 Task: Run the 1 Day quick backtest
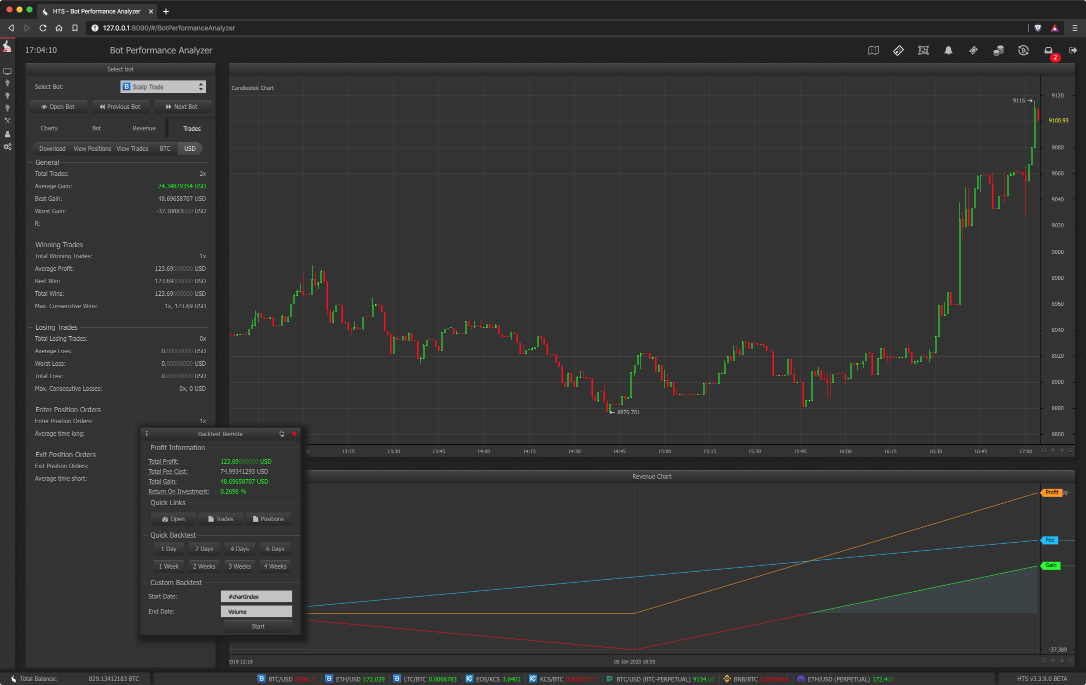point(168,549)
